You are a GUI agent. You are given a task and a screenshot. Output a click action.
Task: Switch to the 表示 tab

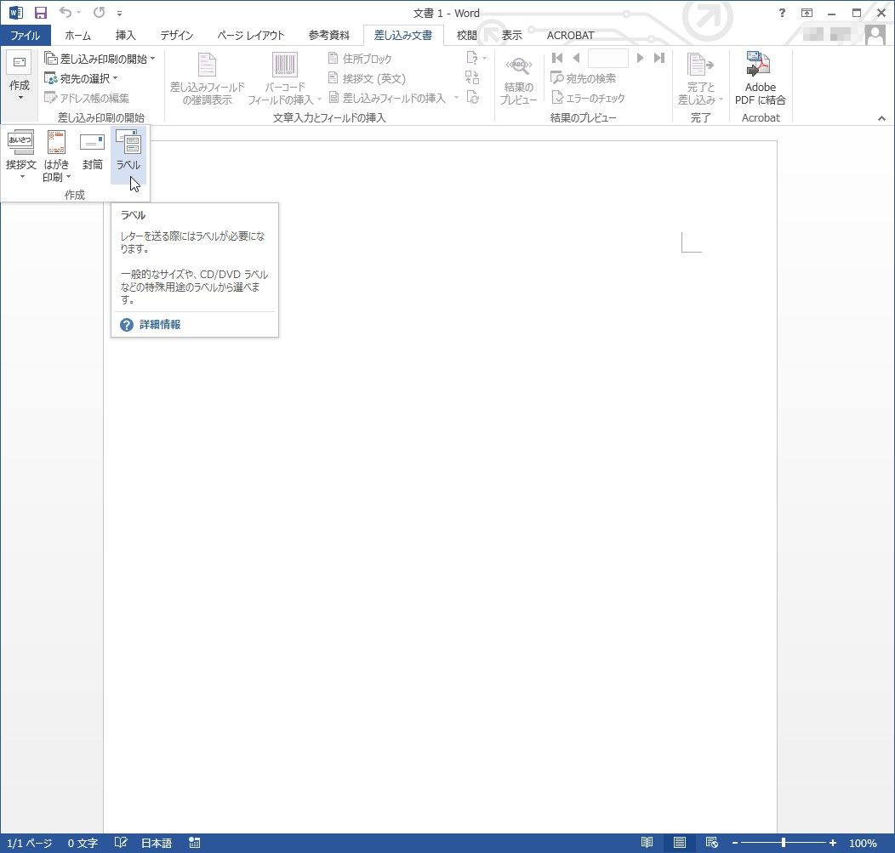(512, 36)
